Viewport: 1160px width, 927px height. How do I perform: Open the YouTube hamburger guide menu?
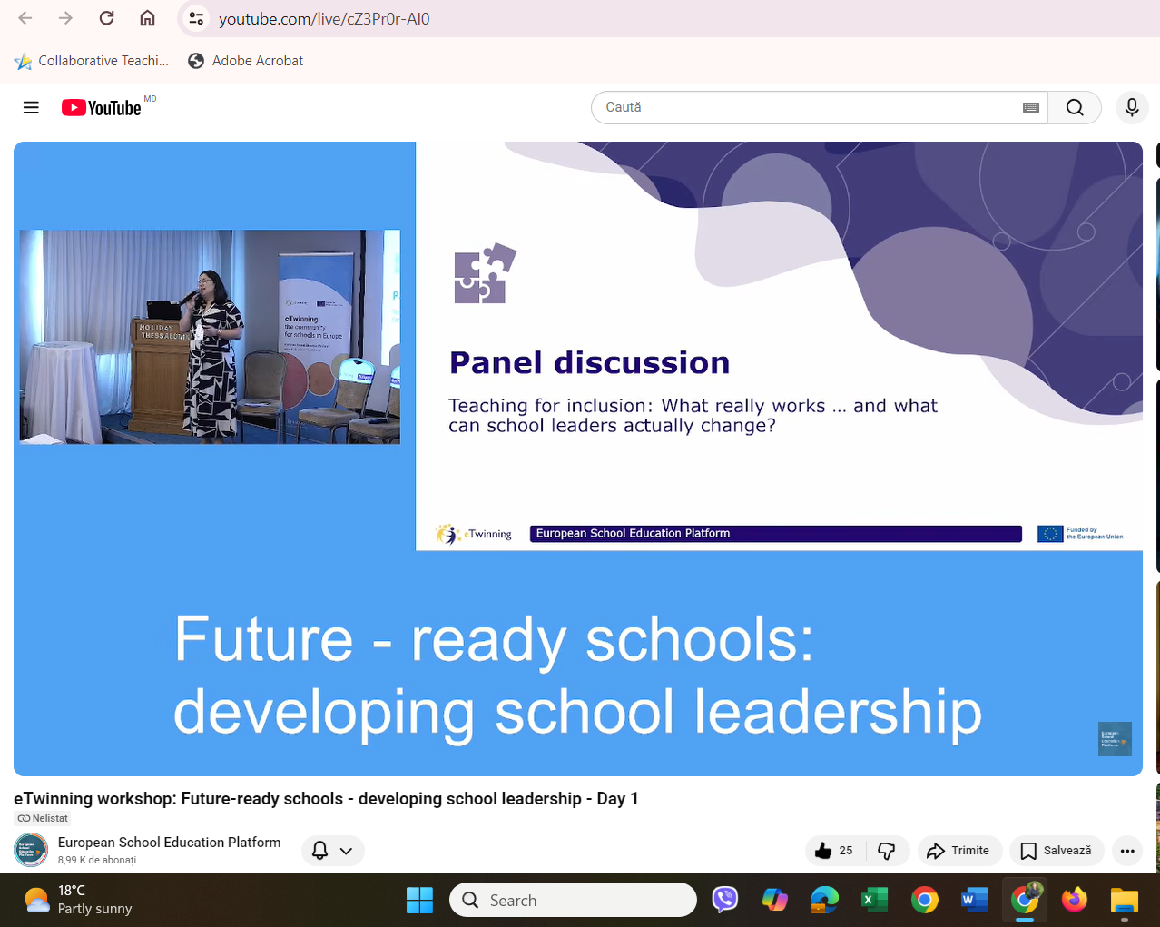[x=31, y=108]
